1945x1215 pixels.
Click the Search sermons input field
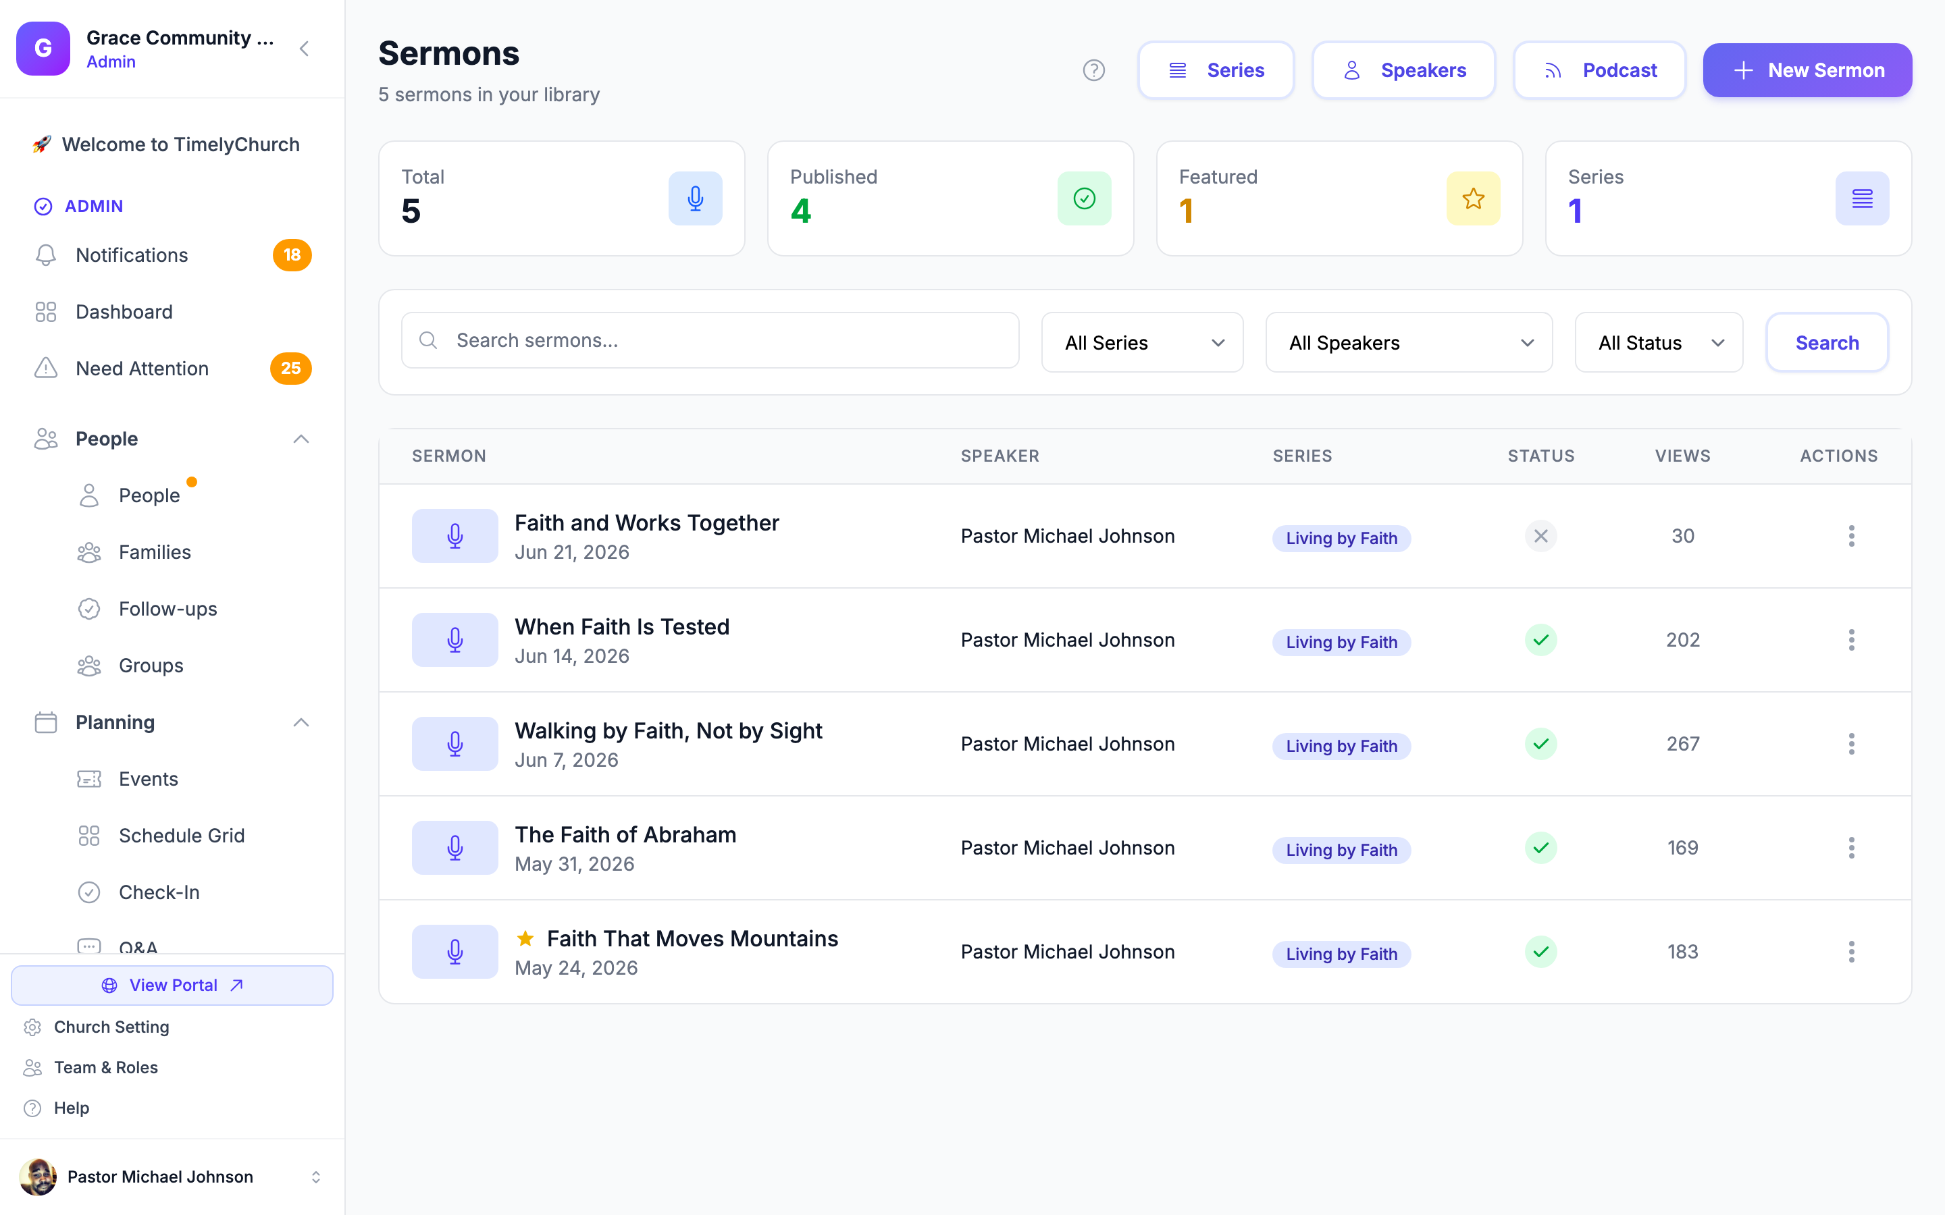click(710, 341)
